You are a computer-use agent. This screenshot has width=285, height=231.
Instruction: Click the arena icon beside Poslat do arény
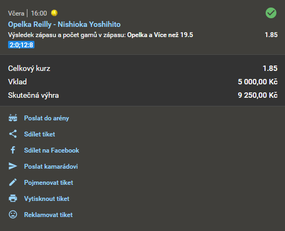click(x=13, y=118)
